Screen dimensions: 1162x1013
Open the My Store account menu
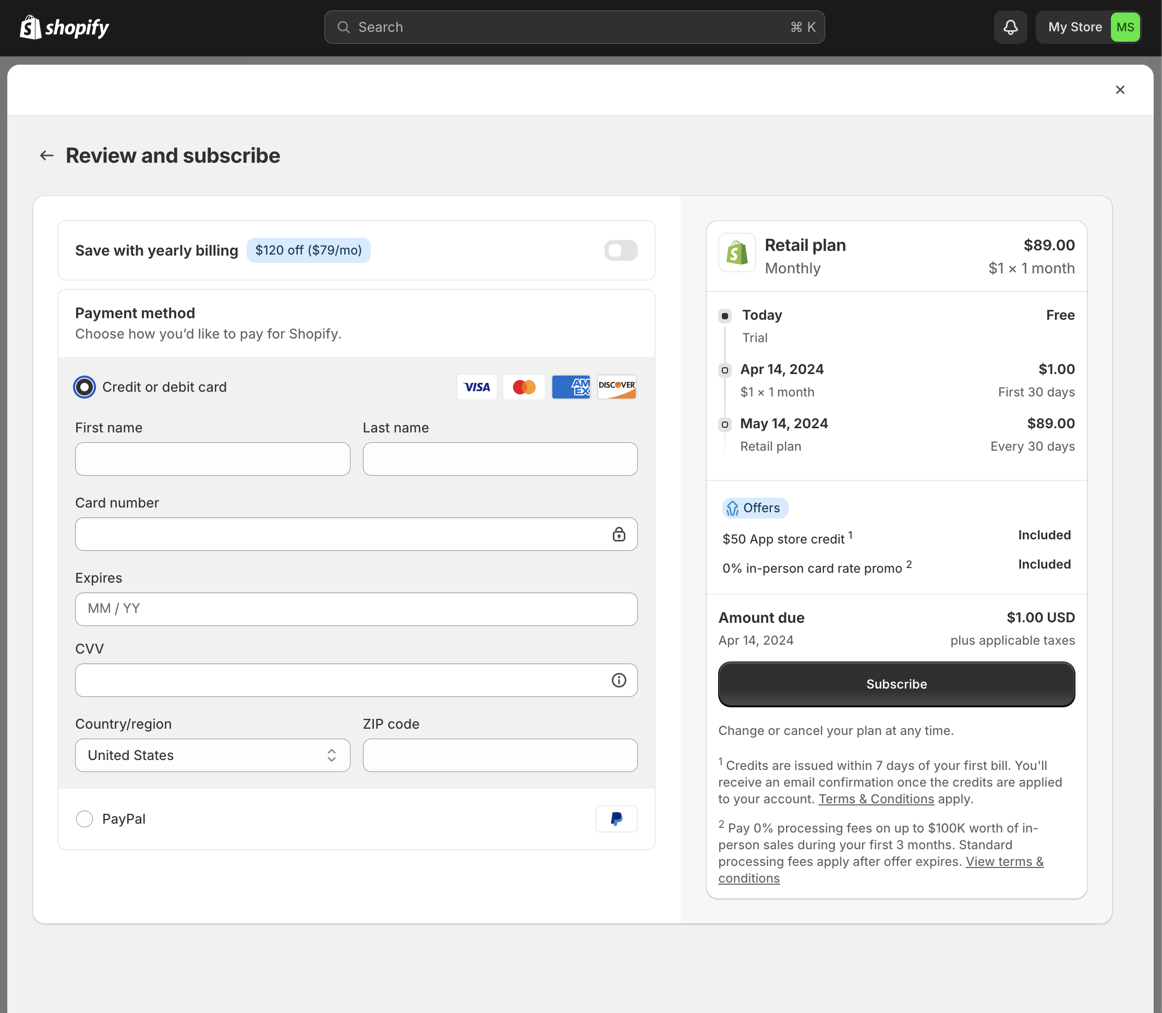click(1075, 27)
